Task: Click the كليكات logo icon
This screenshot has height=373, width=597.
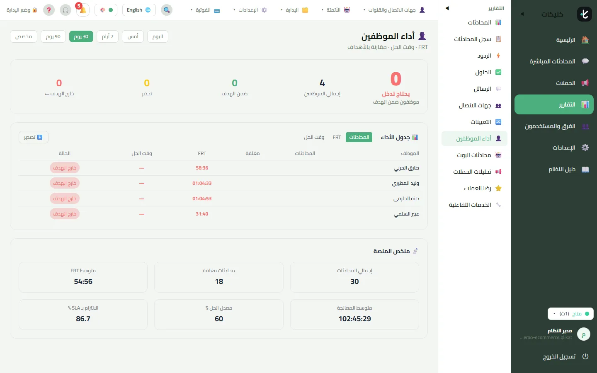Action: tap(585, 14)
